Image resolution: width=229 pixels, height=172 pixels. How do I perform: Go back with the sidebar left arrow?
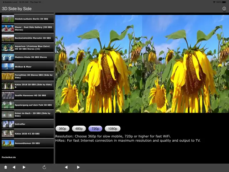point(14,167)
